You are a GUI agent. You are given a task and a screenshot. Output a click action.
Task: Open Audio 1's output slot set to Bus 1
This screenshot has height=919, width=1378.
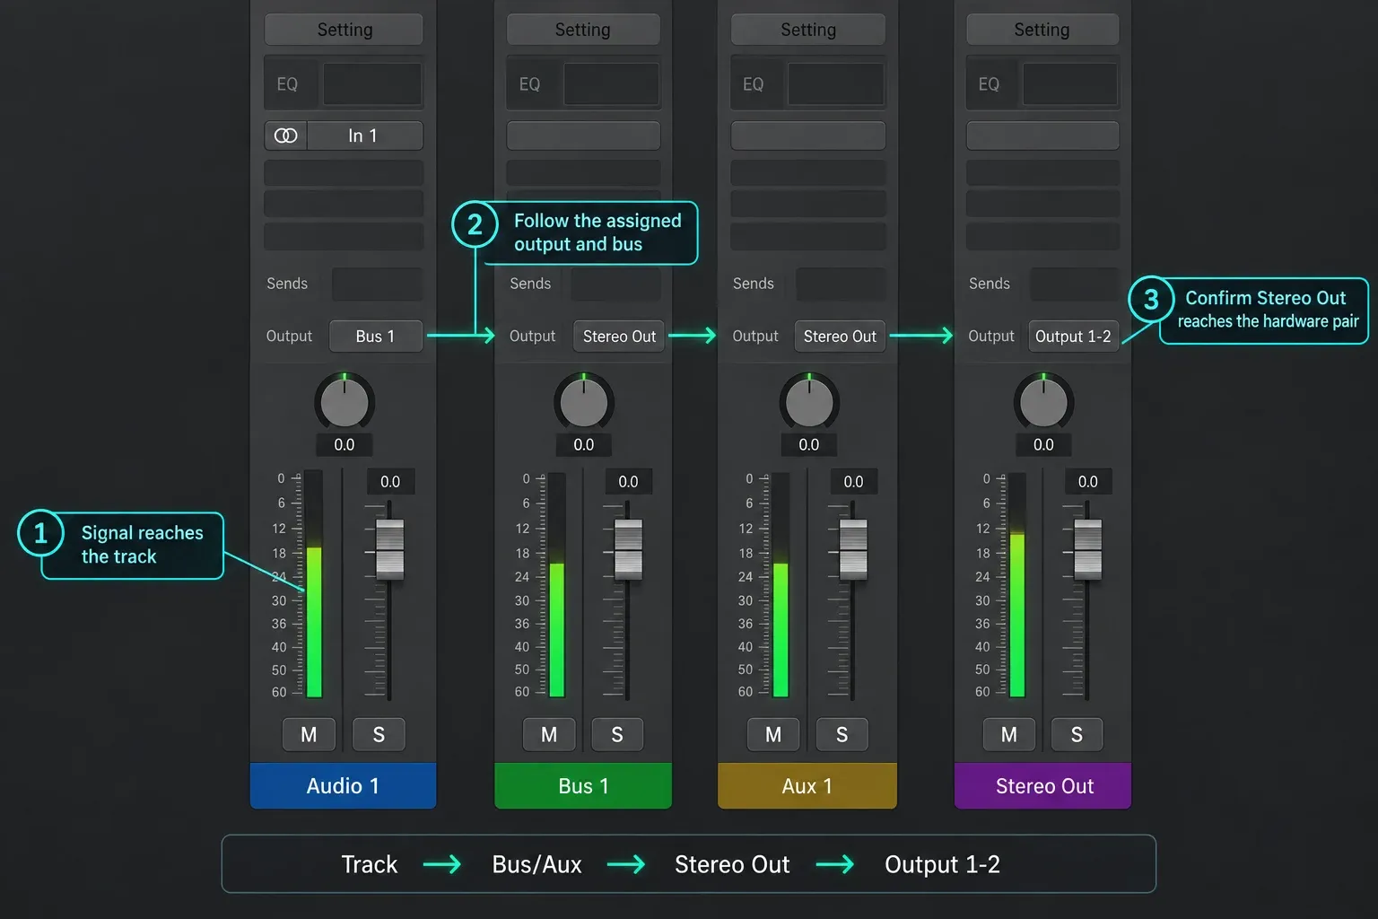pos(376,337)
